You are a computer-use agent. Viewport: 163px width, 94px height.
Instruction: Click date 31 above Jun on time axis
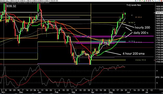click(x=126, y=90)
